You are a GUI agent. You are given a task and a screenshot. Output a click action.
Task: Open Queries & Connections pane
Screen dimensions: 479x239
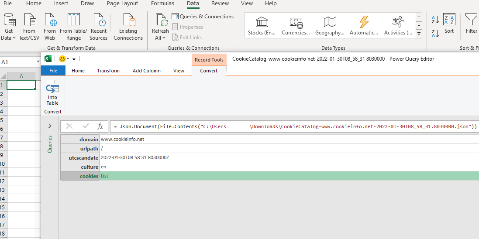[203, 17]
